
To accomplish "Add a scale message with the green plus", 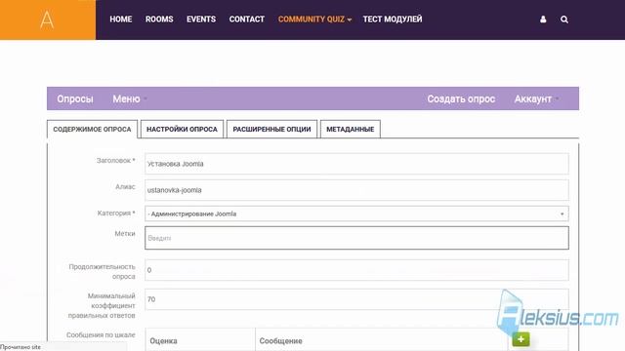I will point(521,339).
